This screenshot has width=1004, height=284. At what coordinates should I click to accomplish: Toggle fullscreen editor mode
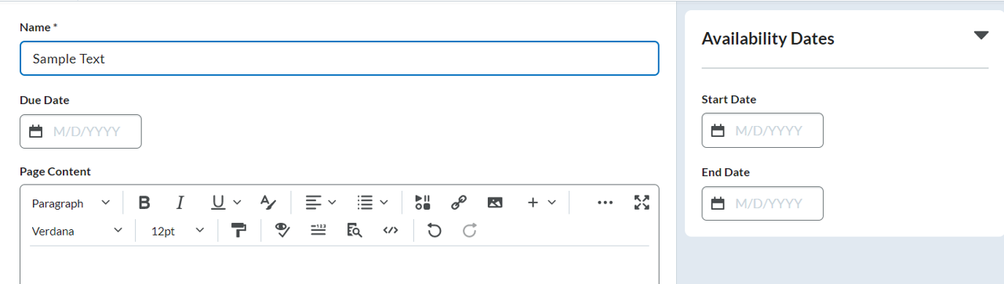(642, 203)
